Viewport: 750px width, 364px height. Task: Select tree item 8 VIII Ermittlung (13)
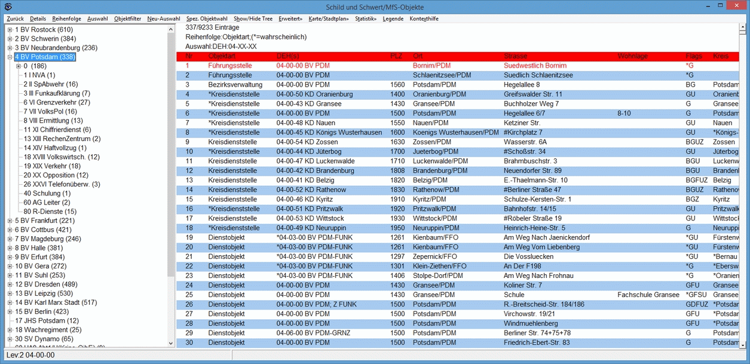(53, 121)
